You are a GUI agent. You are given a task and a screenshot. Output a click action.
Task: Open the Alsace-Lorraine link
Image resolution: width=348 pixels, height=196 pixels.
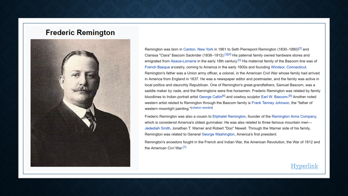coord(183,61)
